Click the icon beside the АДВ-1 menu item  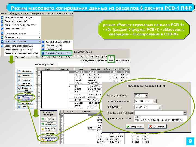(x=2, y=18)
